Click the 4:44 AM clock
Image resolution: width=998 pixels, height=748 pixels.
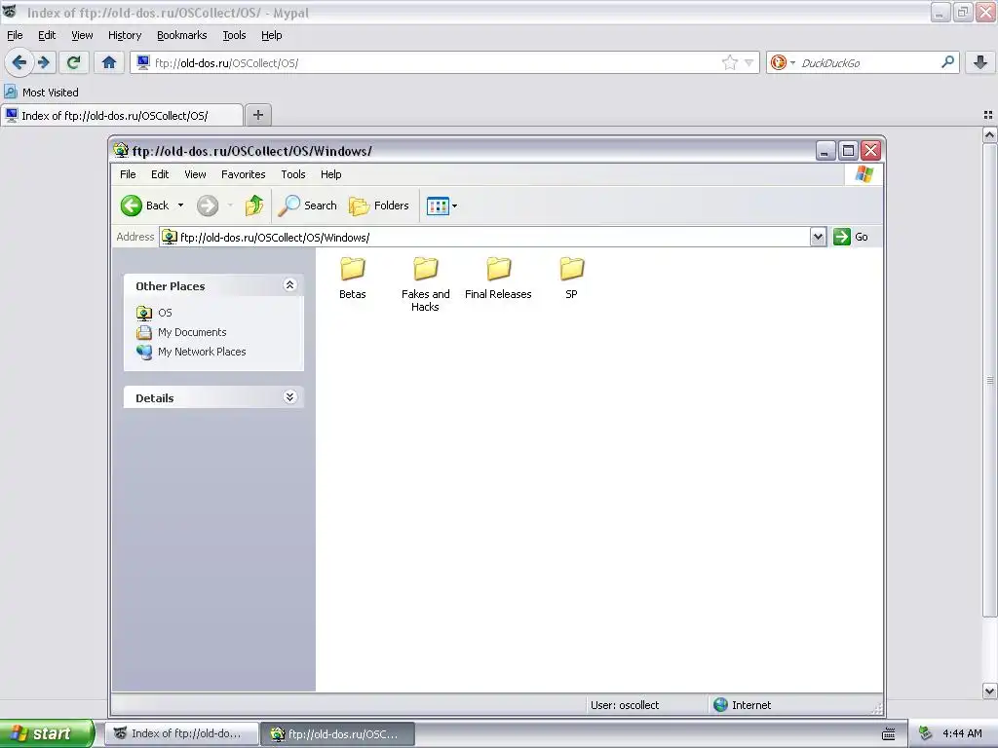(962, 734)
